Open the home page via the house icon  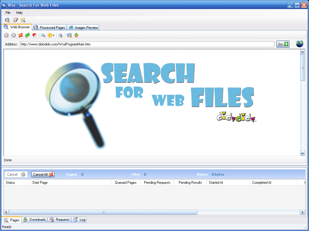34,35
